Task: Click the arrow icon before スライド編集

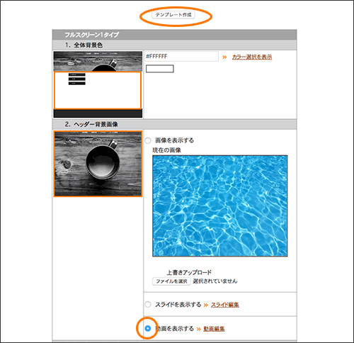Action: tap(206, 305)
